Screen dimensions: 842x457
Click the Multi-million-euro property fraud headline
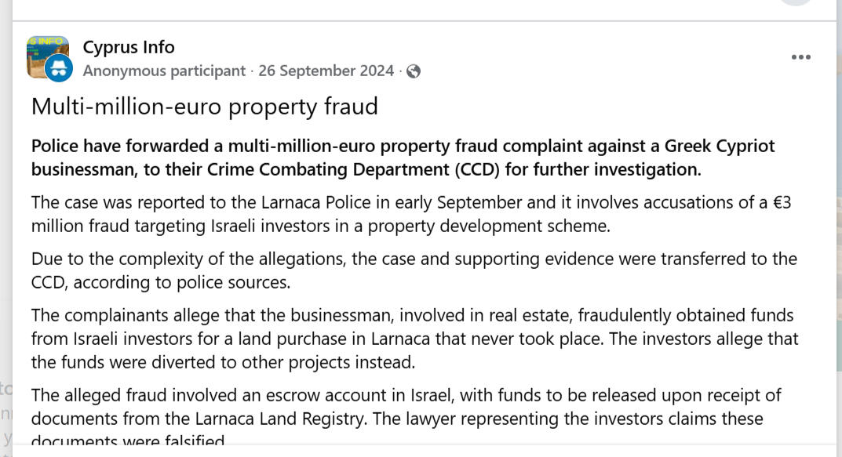coord(204,107)
